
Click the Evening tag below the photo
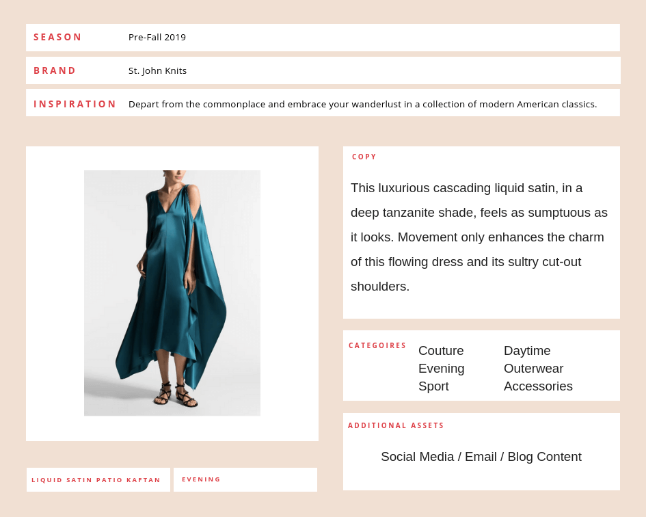click(201, 479)
